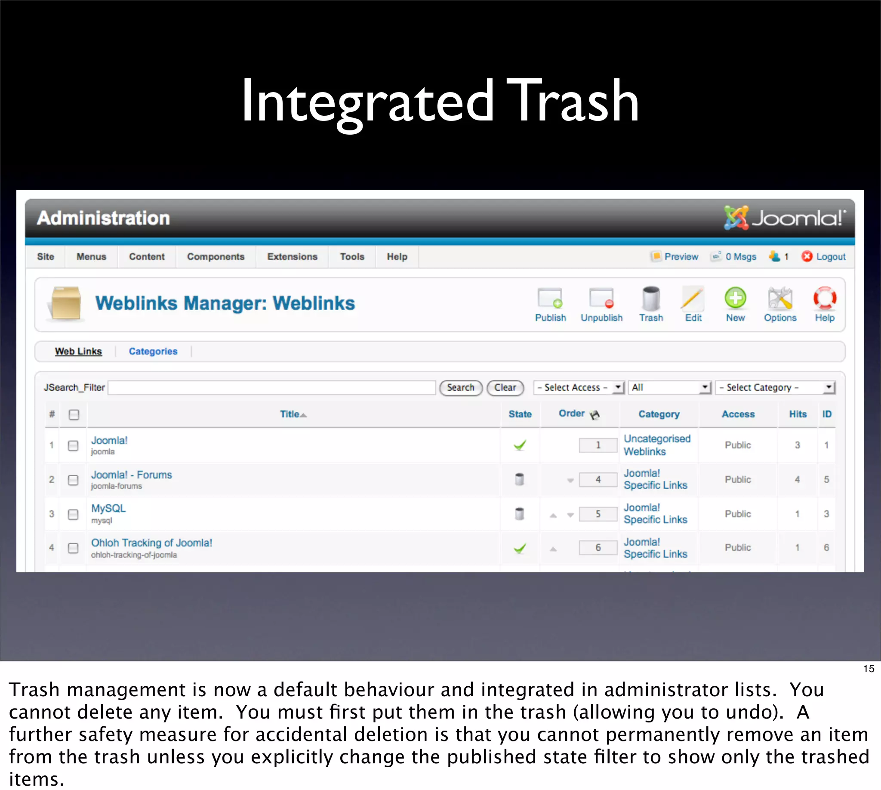Sort by the Access column header
Viewport: 881px width, 790px height.
tap(738, 414)
